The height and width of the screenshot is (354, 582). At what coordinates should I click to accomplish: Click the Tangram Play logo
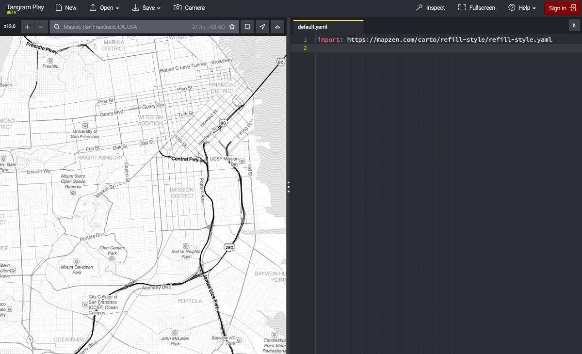coord(25,9)
